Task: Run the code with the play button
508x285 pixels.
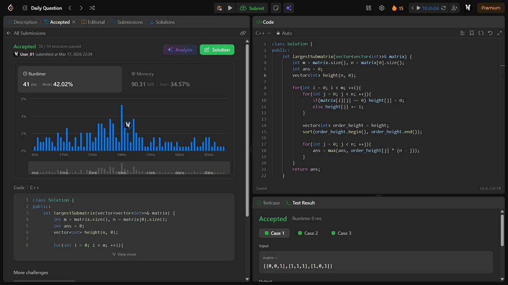Action: click(x=230, y=8)
